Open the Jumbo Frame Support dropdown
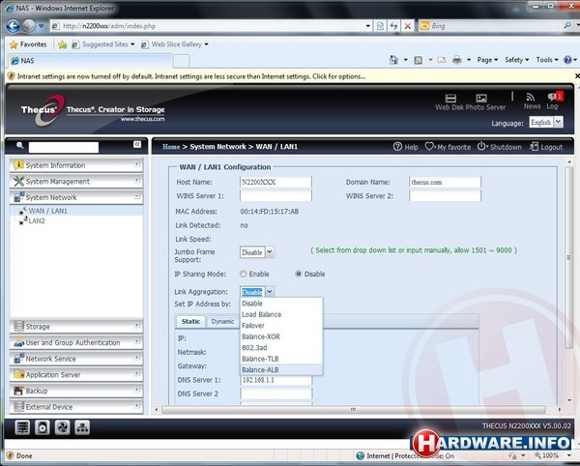Viewport: 580px width, 466px height. pos(257,252)
